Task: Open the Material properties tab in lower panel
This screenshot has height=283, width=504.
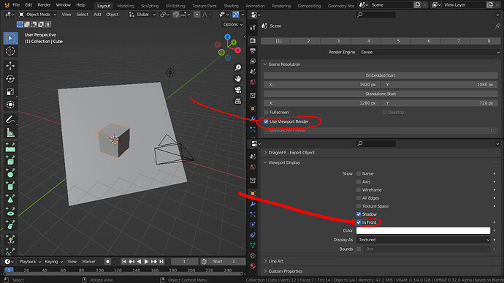Action: tap(253, 266)
